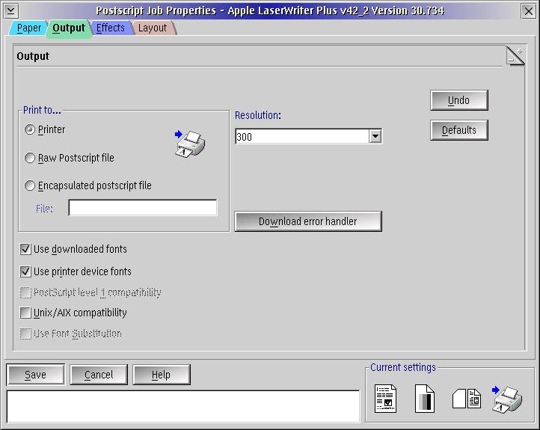
Task: Click the page corner curl icon
Action: pyautogui.click(x=515, y=55)
